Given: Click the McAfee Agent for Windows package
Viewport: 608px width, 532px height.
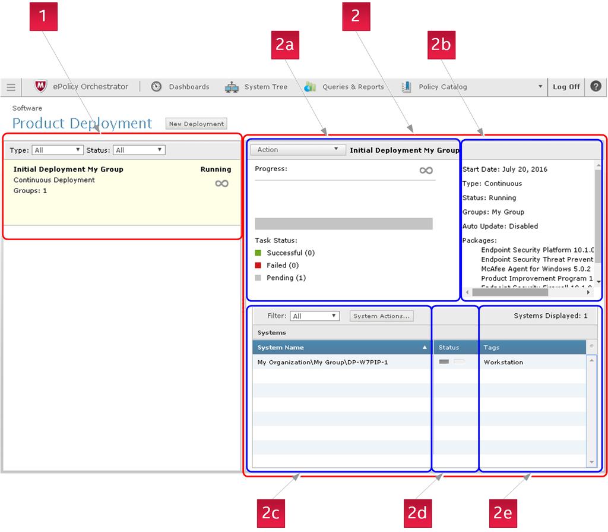Looking at the screenshot, I should tap(536, 269).
